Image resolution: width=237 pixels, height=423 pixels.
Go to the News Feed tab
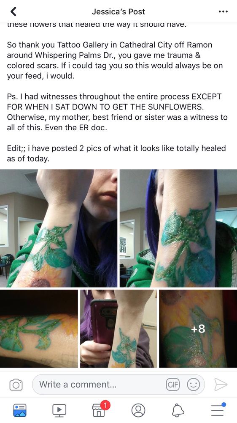20,410
